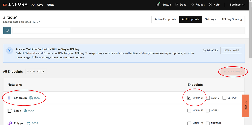Enable Ethereum SEPOLIA endpoint
252x125 pixels.
(x=224, y=98)
